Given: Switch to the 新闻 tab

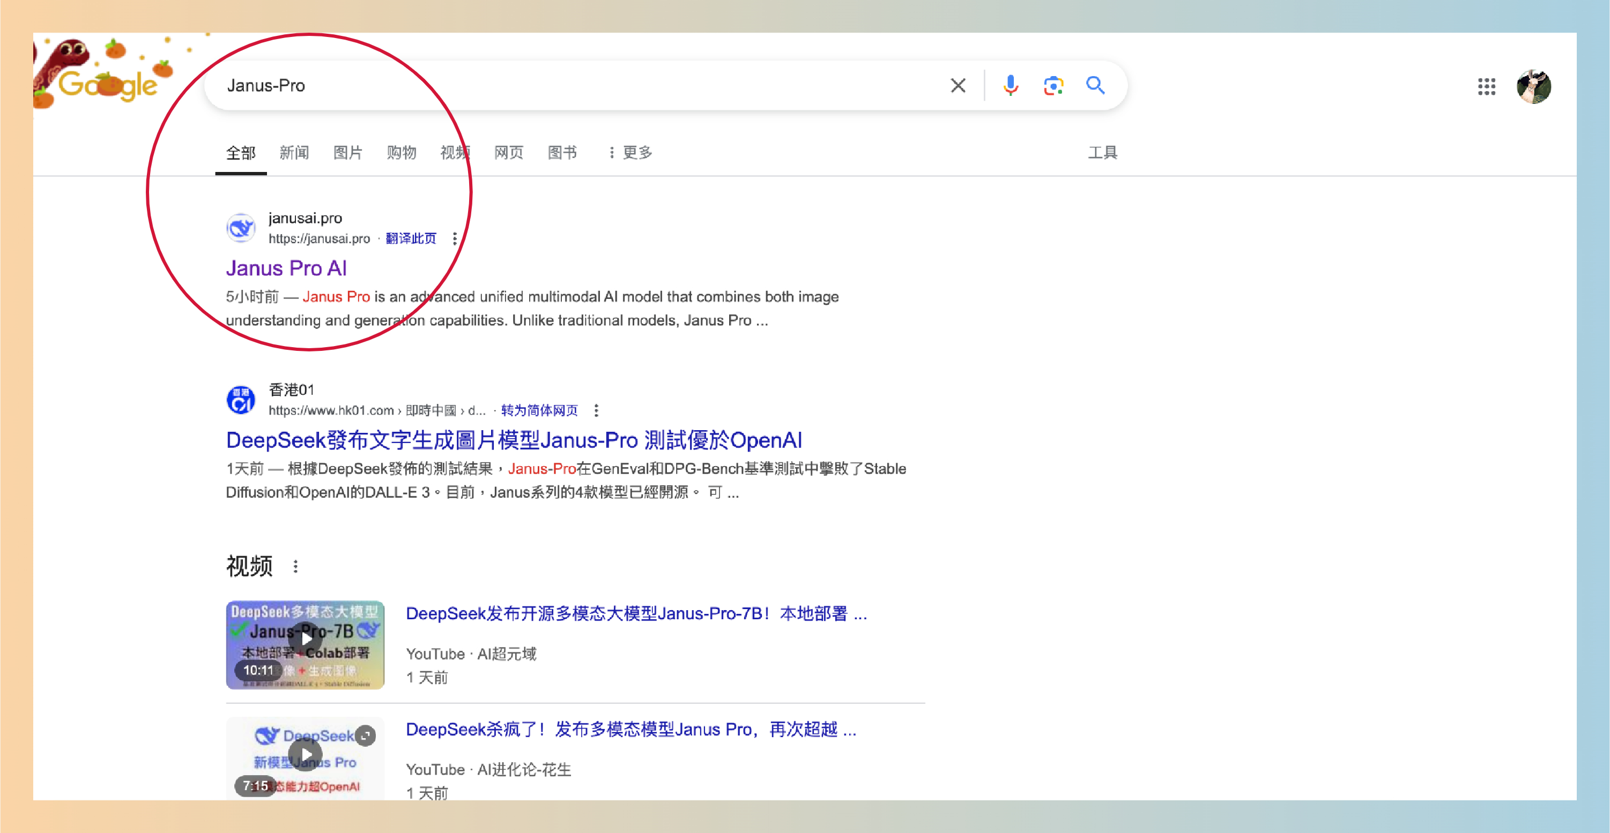Looking at the screenshot, I should [294, 152].
